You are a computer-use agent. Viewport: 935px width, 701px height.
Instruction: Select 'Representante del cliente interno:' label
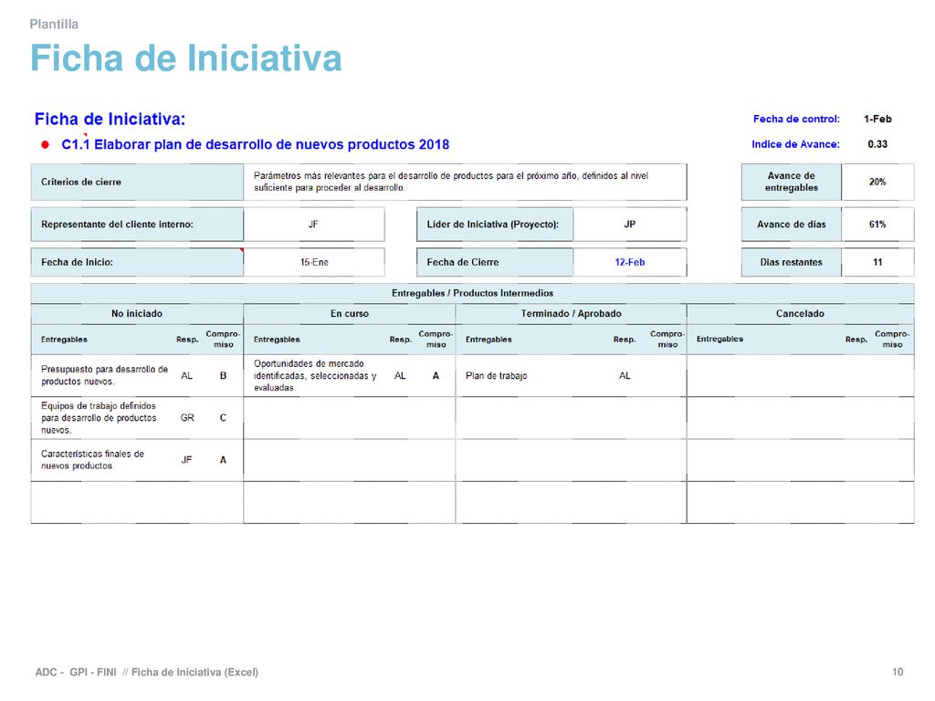[137, 225]
